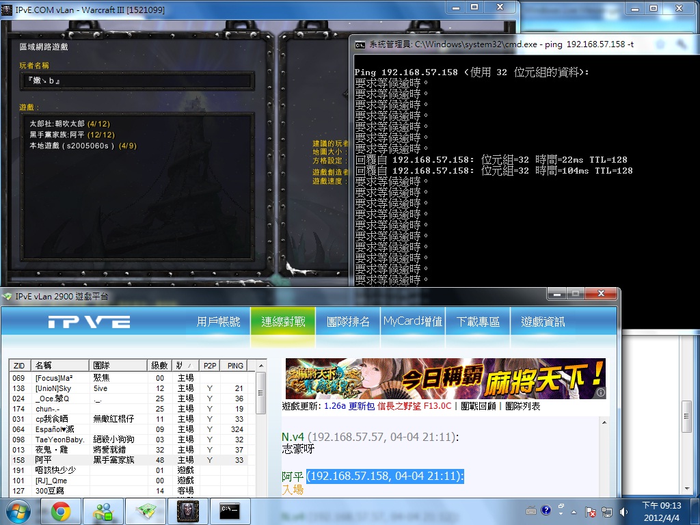This screenshot has width=700, height=525.
Task: Sort player list by PING column
Action: click(x=235, y=366)
